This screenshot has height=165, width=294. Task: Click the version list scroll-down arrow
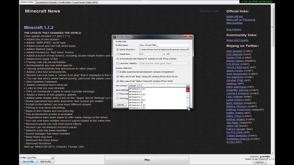pos(188,108)
